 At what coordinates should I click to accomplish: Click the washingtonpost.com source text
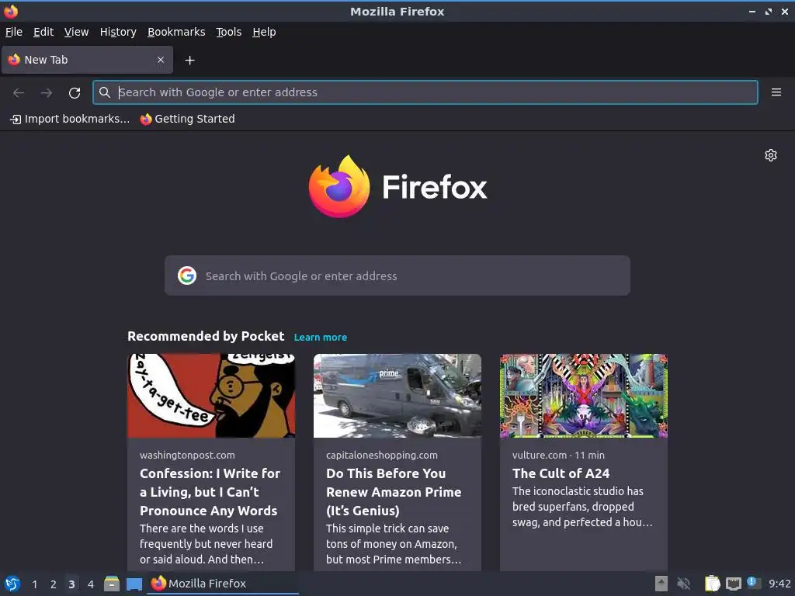(x=187, y=455)
